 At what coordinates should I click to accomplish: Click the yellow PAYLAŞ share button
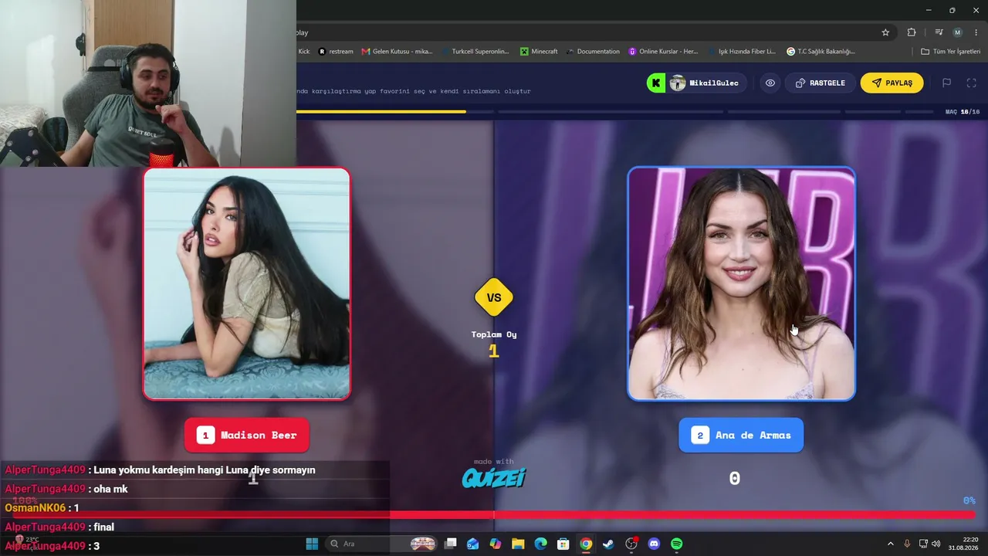[x=892, y=83]
